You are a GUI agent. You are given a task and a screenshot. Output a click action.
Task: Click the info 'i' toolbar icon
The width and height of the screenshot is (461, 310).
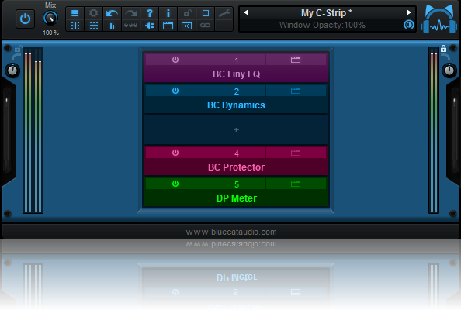coord(168,13)
